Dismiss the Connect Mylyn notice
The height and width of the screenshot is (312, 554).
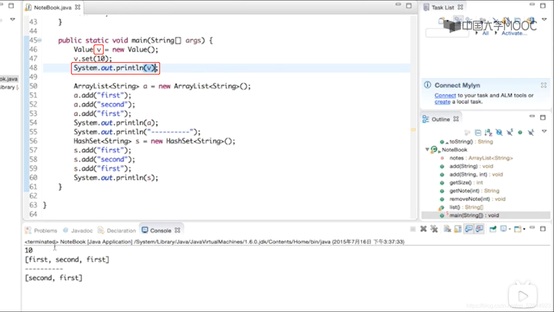tap(544, 85)
